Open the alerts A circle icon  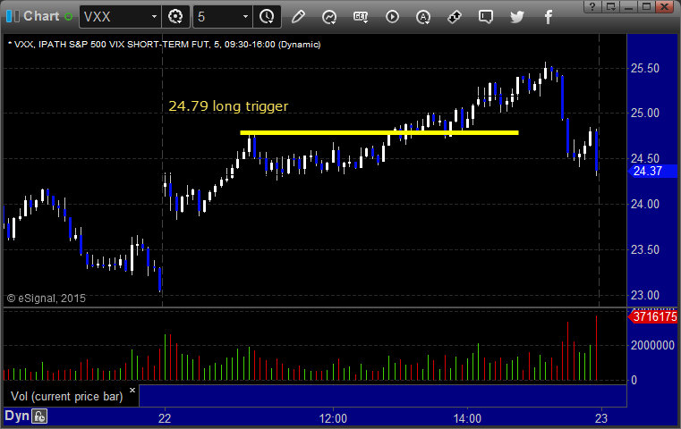click(423, 16)
